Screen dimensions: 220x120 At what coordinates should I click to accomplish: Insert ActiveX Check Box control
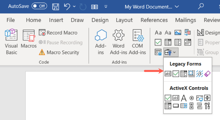click(168, 98)
